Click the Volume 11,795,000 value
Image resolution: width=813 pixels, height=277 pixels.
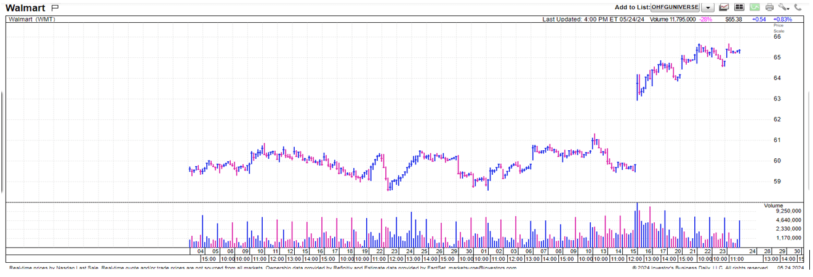[673, 19]
